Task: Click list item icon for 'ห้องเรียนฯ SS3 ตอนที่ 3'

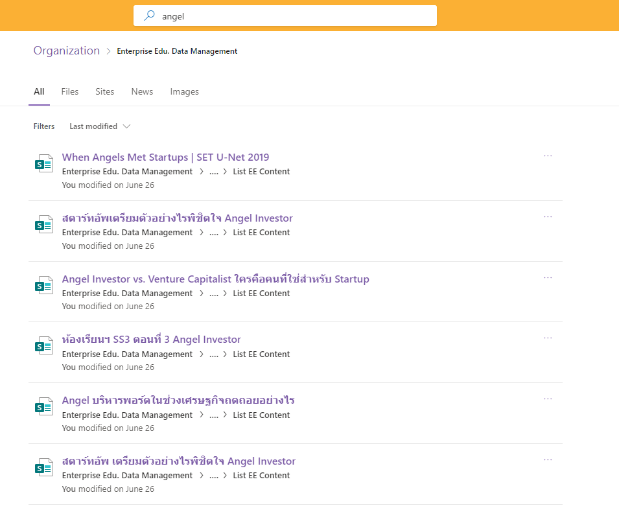Action: pos(44,345)
